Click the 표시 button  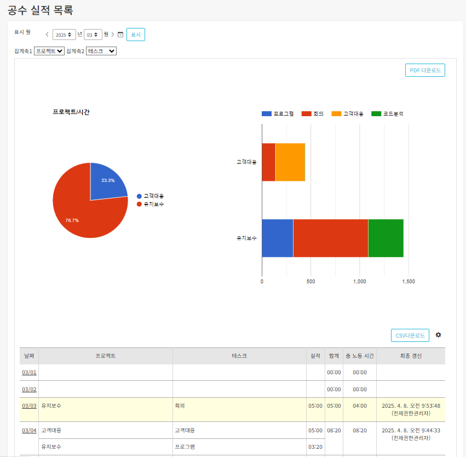click(136, 35)
